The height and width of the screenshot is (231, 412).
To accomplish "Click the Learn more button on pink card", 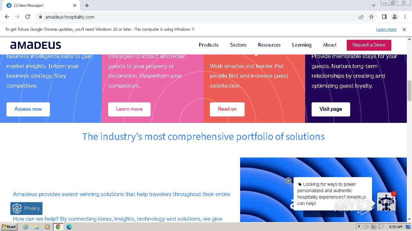I will coord(129,109).
